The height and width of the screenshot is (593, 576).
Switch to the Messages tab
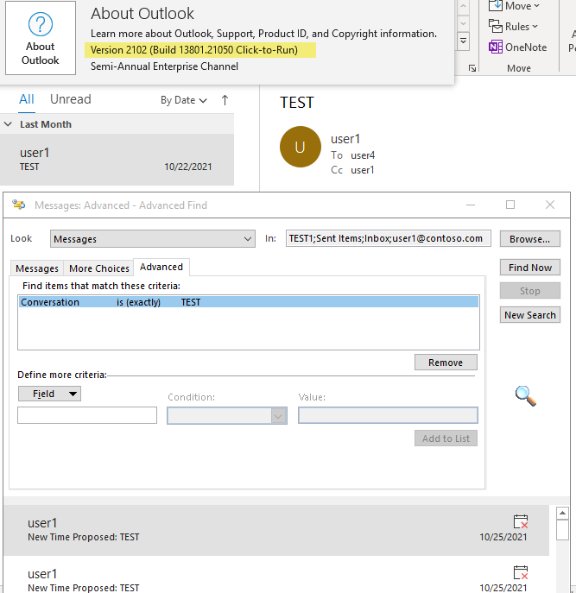[x=37, y=268]
